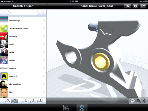Tap maszczyk's yellow castle avatar

click(x=4, y=76)
